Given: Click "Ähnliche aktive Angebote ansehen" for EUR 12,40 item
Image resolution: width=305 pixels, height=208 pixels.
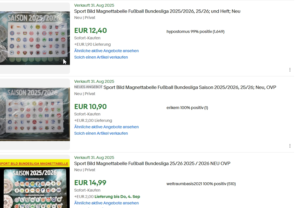Looking at the screenshot, I should [x=106, y=51].
